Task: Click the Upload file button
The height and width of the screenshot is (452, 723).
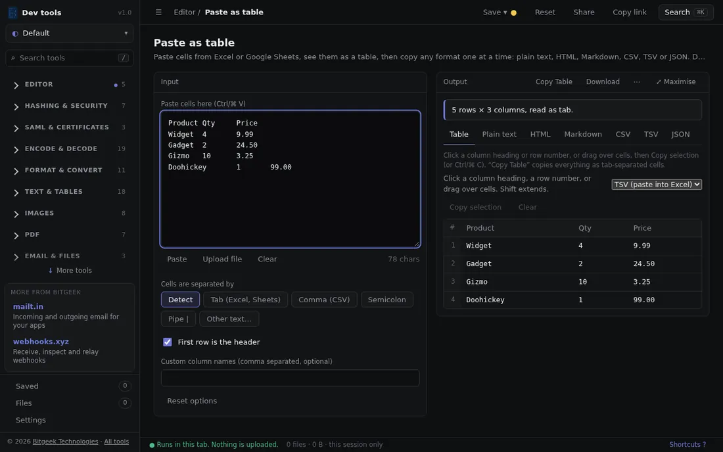Action: click(x=222, y=259)
